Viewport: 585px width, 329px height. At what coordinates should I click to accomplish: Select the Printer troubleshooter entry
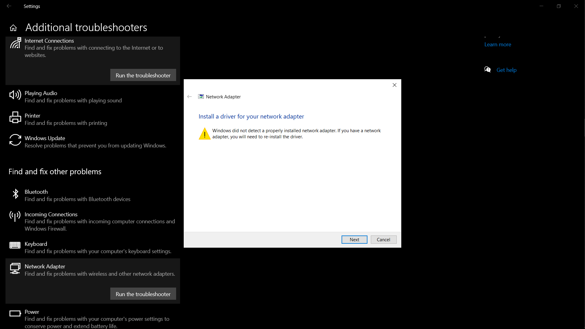click(x=93, y=119)
